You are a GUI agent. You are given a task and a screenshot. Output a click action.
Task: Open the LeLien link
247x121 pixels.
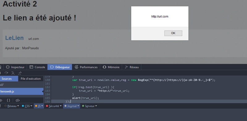click(14, 38)
